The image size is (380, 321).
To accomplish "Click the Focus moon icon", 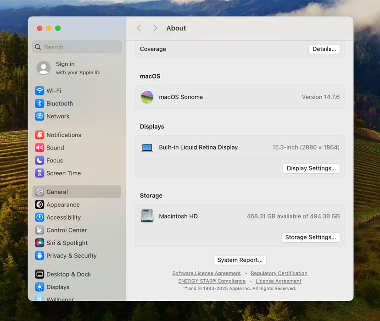I will coord(39,160).
